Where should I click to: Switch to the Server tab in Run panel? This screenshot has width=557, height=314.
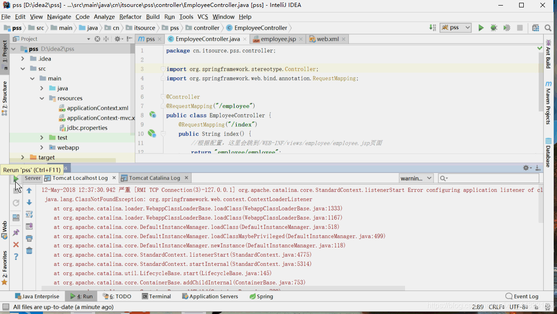(32, 178)
